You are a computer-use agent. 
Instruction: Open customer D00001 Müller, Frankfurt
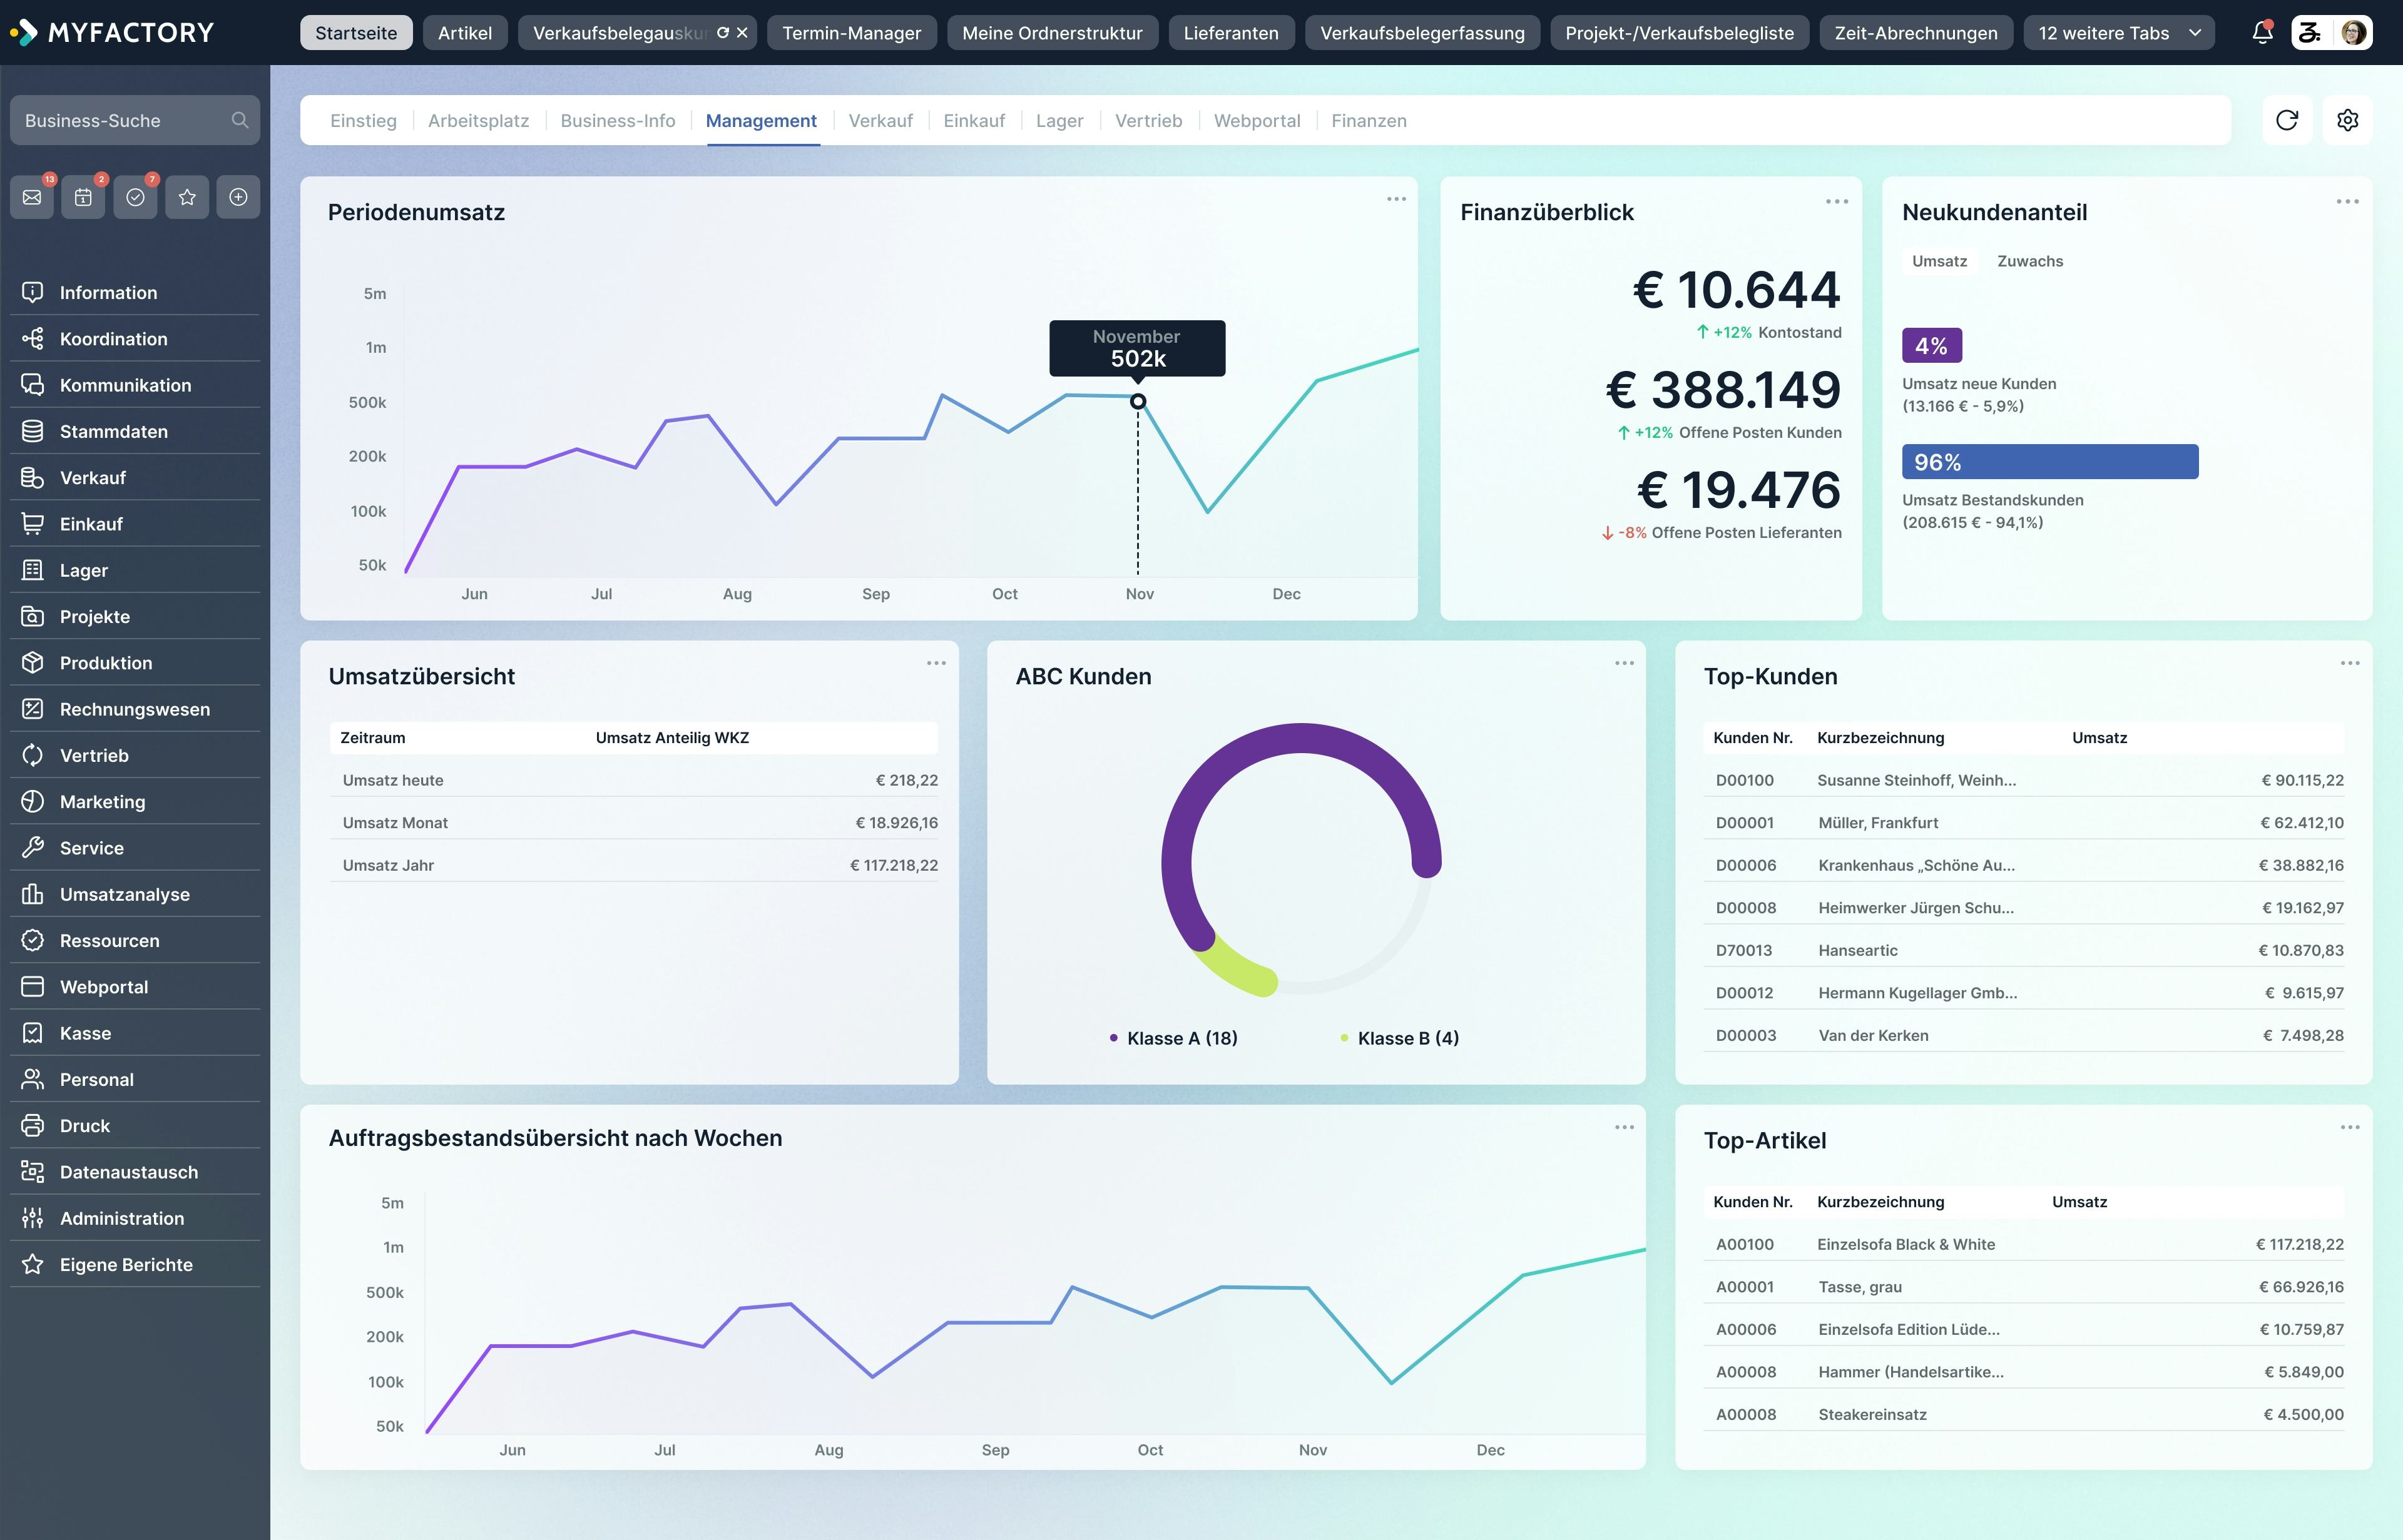point(1878,822)
